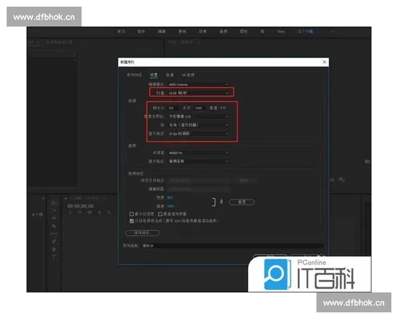
Task: Open the 编辑模式 ARRI Cinema dropdown
Action: click(198, 85)
